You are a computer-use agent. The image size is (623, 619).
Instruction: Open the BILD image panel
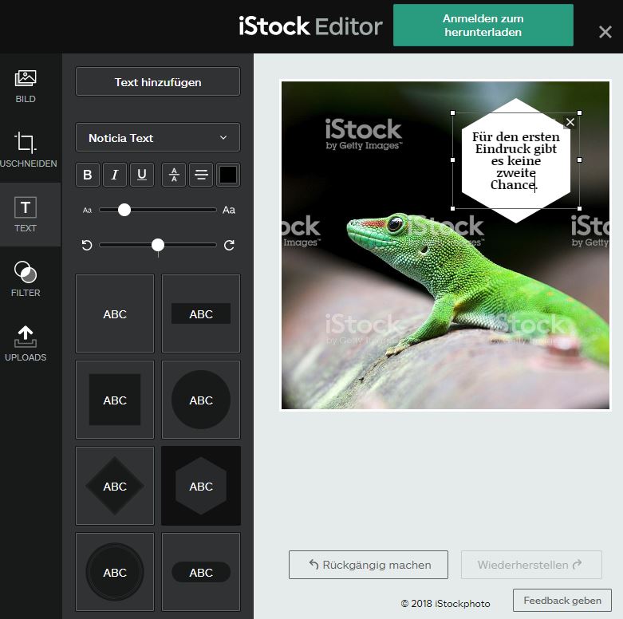(x=26, y=86)
